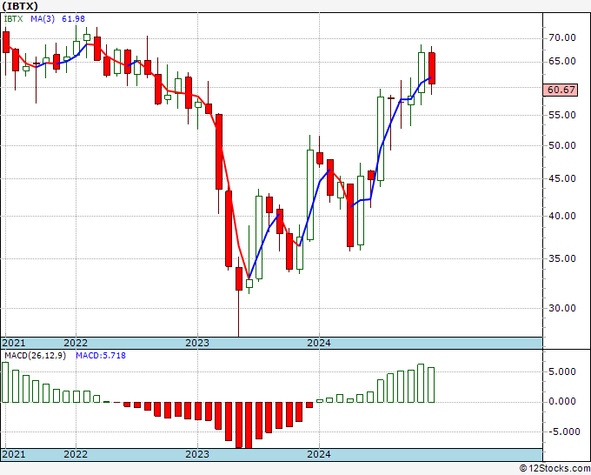Click the 65.00 price axis label
591x475 pixels.
(562, 62)
